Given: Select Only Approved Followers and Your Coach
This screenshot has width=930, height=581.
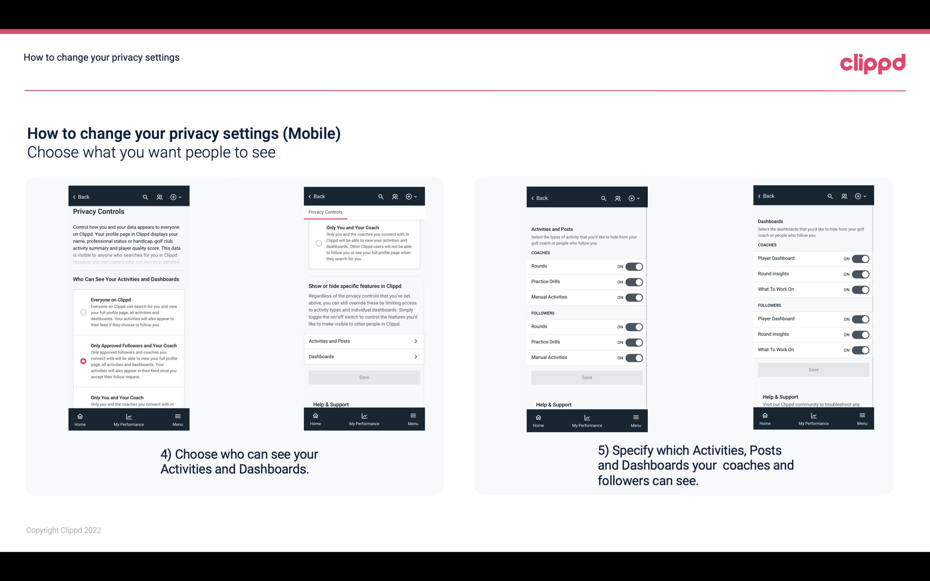Looking at the screenshot, I should coord(83,361).
